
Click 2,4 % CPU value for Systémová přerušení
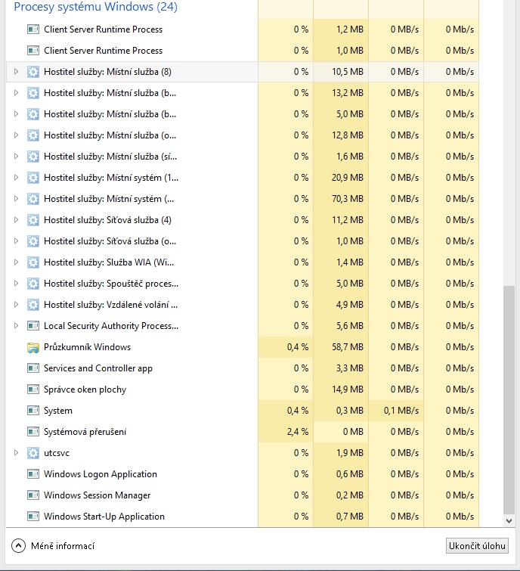point(298,432)
